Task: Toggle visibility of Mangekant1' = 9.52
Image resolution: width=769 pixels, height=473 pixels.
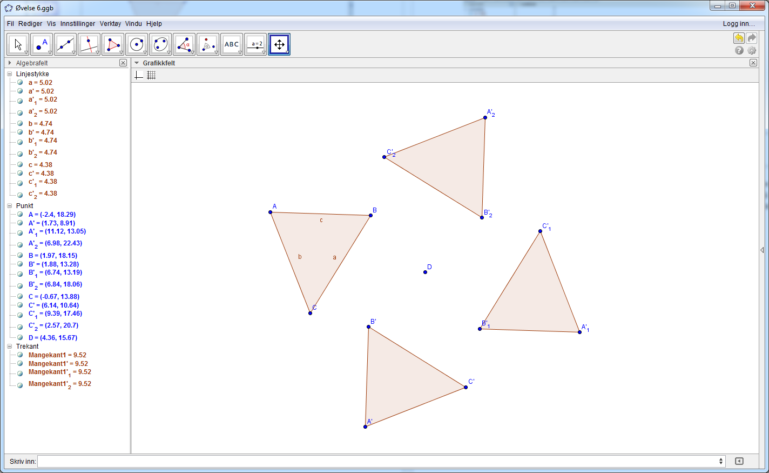Action: [x=20, y=364]
